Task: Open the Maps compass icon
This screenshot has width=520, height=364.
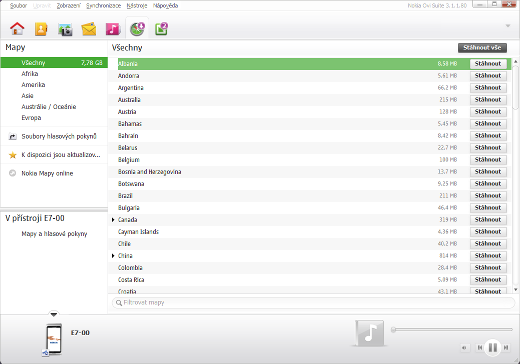Action: [137, 29]
